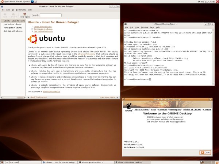Select 'Participate in Ubuntu' in sidebar
Viewport: 219px width, 164px height.
[x=12, y=28]
